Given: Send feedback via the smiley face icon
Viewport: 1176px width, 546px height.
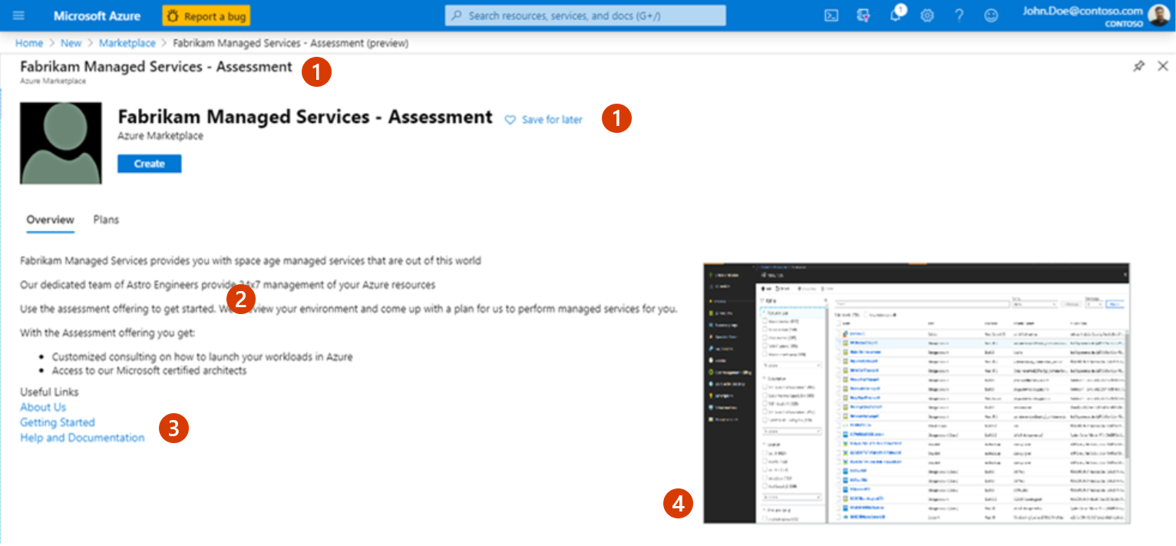Looking at the screenshot, I should pos(990,15).
